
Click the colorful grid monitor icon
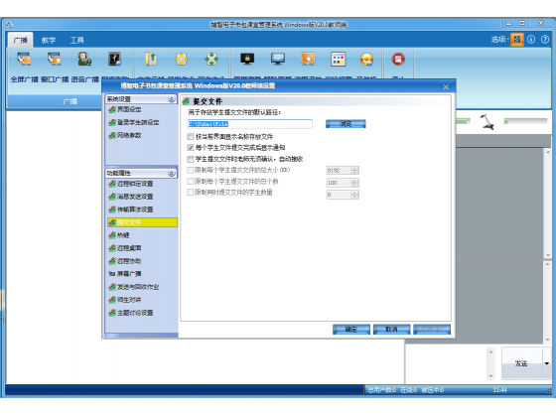(338, 59)
